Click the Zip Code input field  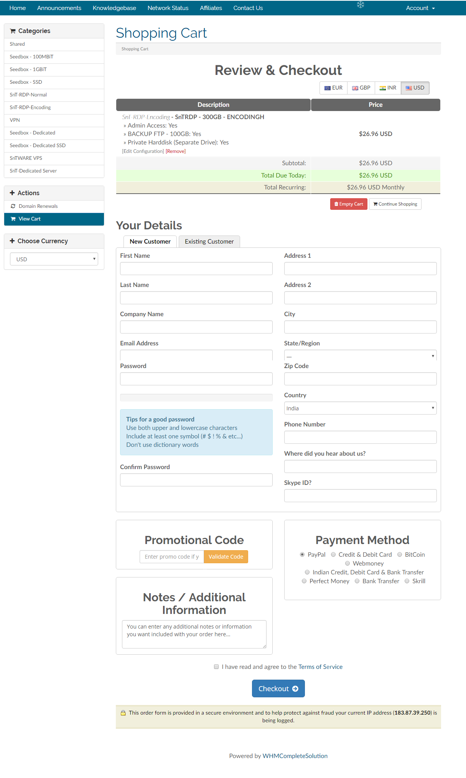point(360,379)
